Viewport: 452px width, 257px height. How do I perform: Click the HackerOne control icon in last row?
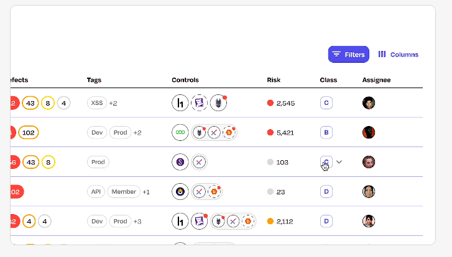click(180, 221)
